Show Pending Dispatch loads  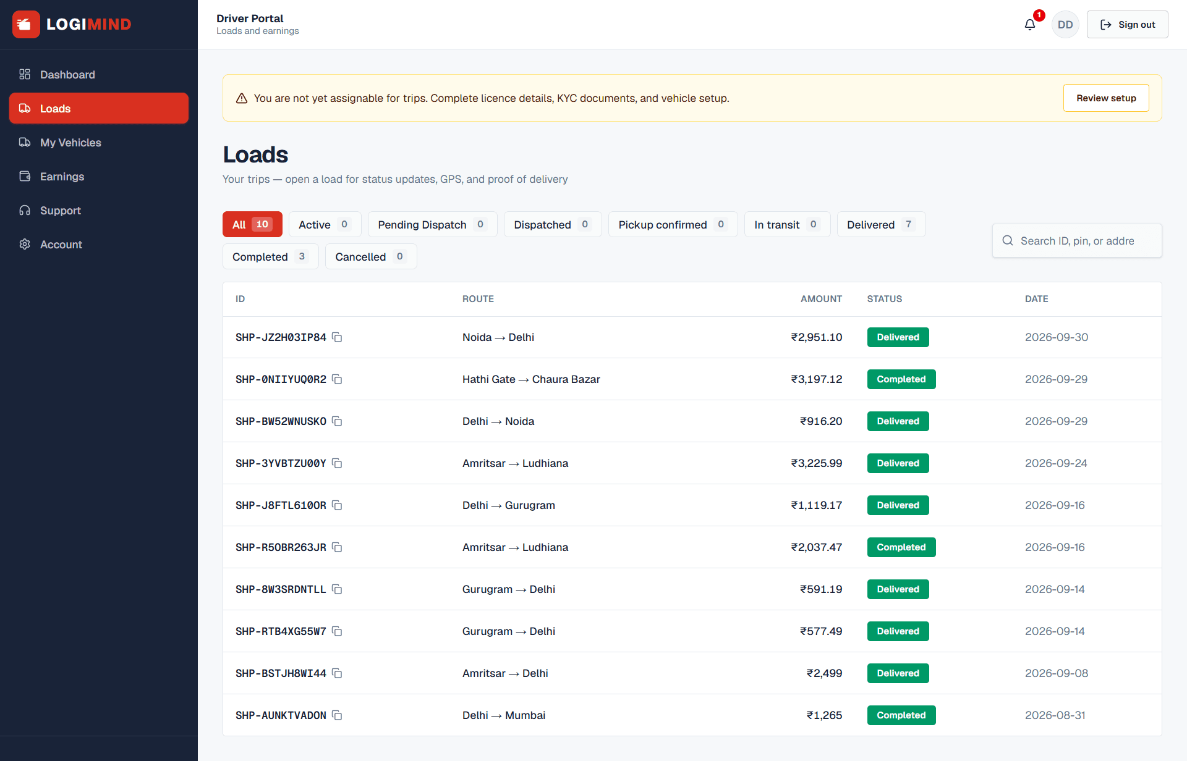432,224
